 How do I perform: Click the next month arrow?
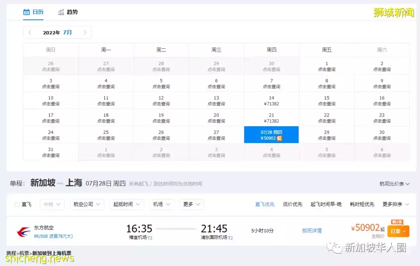85,32
